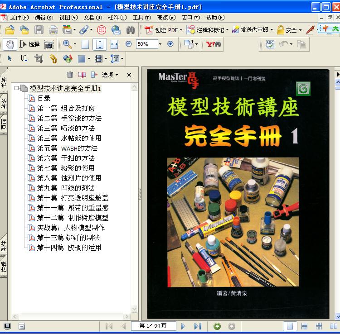Click the expand current bookmark icon
The image size is (340, 334).
point(94,75)
